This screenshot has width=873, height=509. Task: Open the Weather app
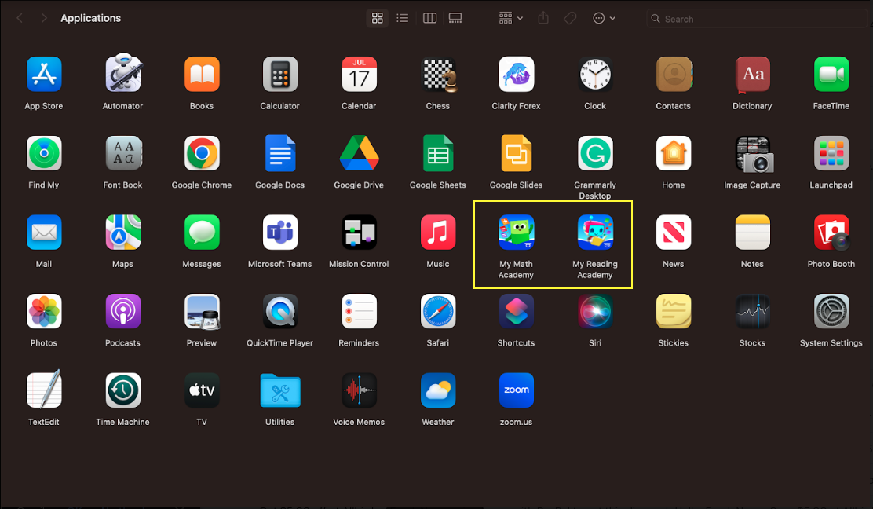pos(438,390)
